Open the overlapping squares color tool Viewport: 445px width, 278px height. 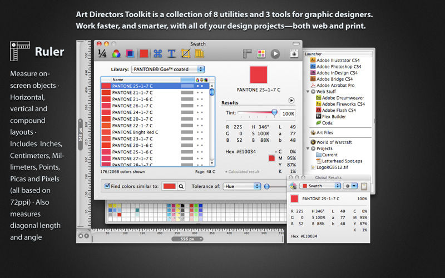[x=130, y=53]
